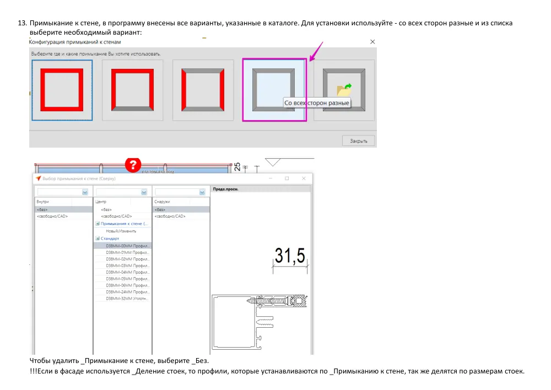Viewport: 551px width, 390px height.
Task: Click the option with folder and green arrow
Action: coord(344,90)
